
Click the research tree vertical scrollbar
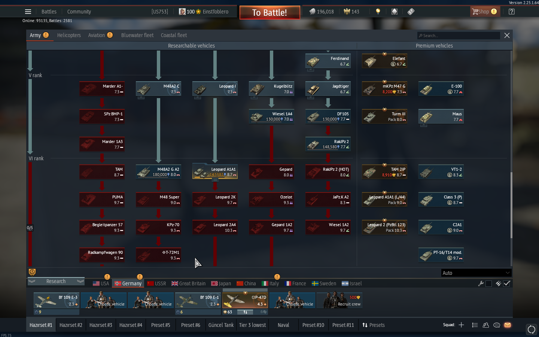coord(511,205)
